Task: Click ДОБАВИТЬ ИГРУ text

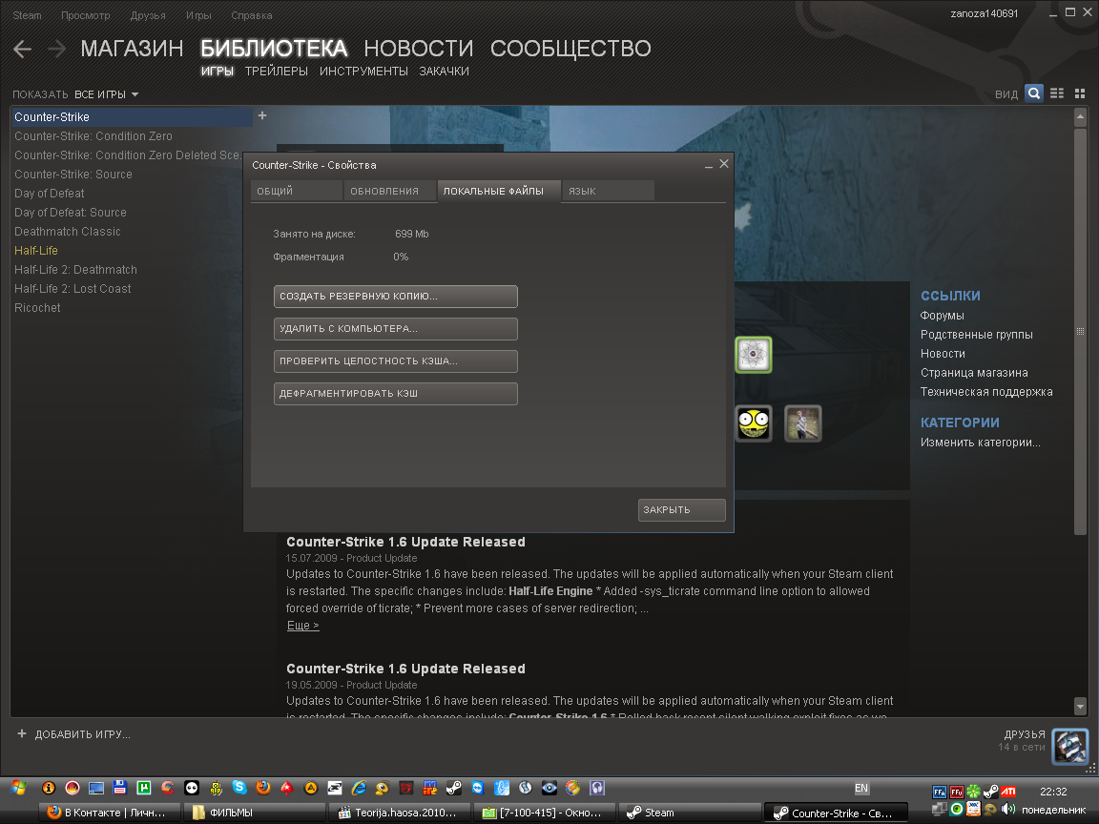Action: point(83,734)
